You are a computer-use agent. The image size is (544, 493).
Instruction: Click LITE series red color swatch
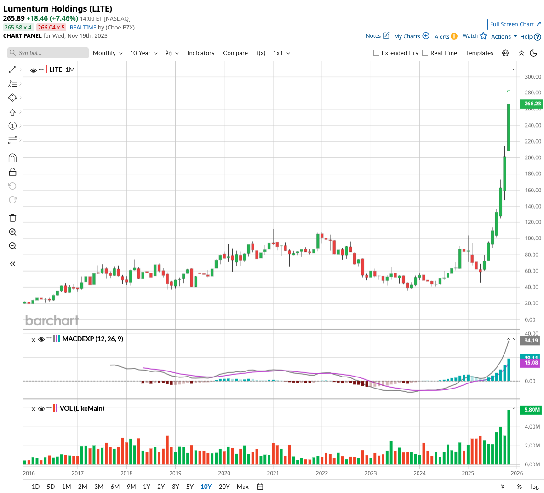point(46,69)
